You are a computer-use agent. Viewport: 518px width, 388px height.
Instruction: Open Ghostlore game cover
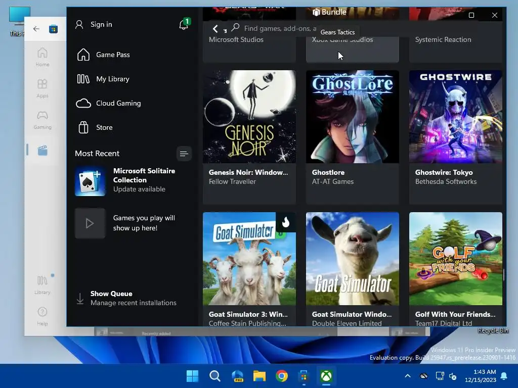[x=353, y=117]
